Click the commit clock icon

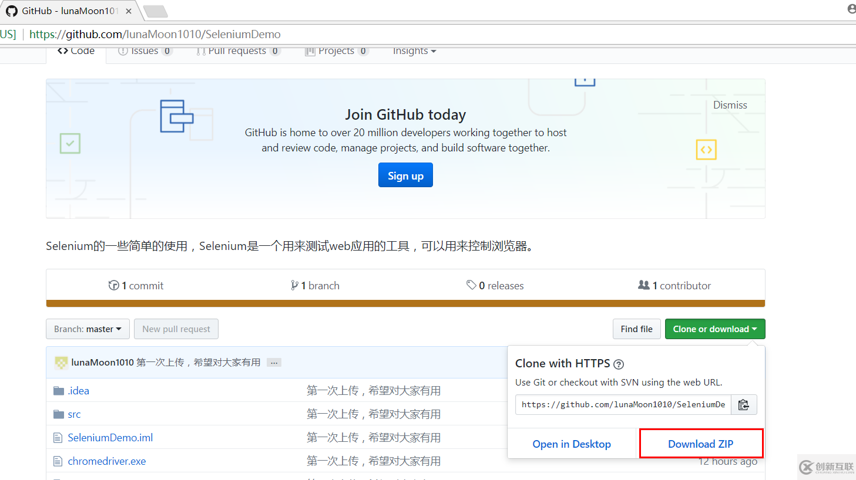click(113, 285)
